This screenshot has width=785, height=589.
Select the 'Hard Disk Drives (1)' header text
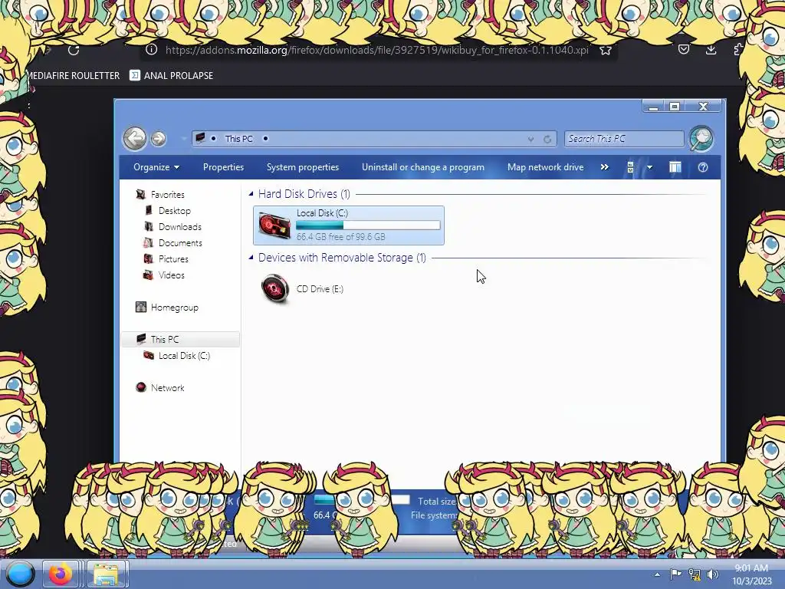[304, 194]
